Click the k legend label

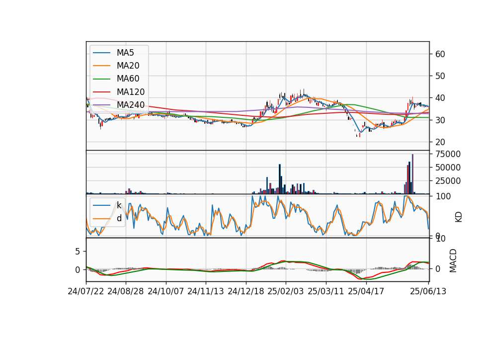click(x=119, y=205)
